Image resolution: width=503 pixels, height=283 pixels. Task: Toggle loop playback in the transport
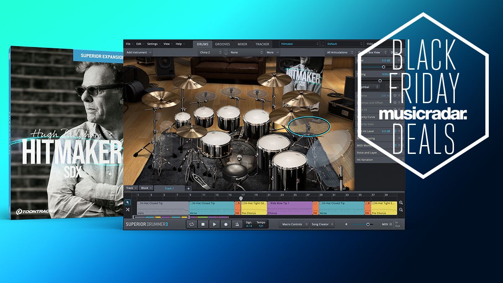(192, 224)
